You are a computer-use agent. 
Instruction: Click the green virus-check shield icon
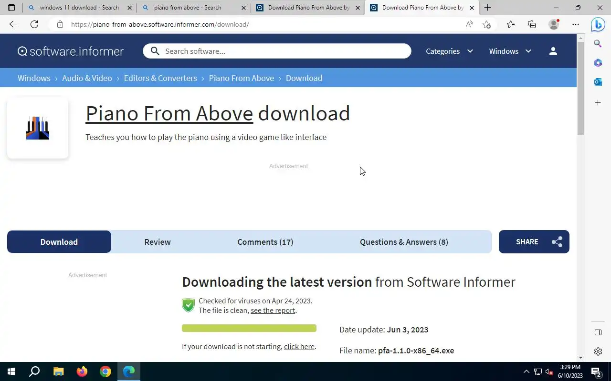(x=189, y=305)
